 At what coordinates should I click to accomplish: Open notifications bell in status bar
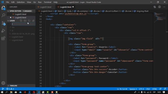(x=165, y=89)
